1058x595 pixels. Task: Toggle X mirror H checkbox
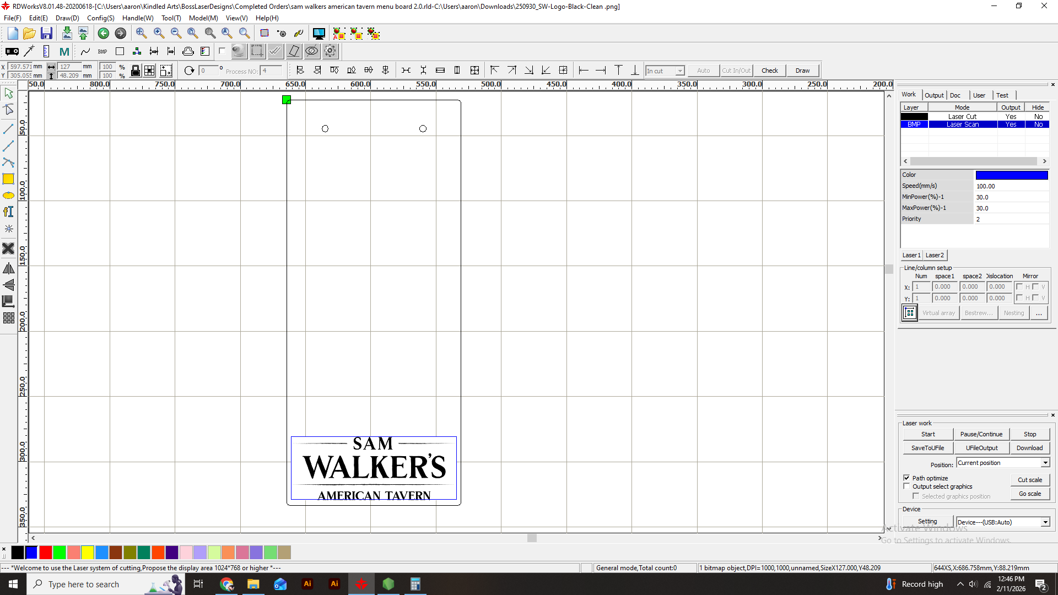[1019, 286]
